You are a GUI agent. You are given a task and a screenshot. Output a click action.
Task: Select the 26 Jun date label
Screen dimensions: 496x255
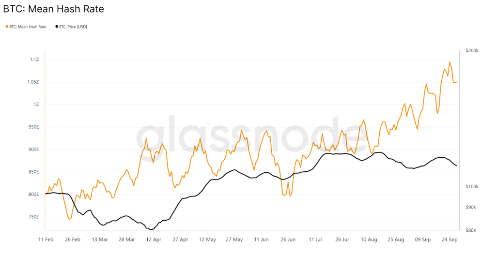coord(288,239)
